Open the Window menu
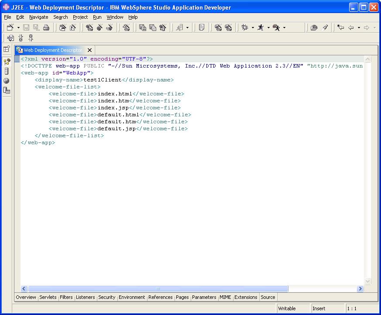381x315 pixels. click(115, 17)
